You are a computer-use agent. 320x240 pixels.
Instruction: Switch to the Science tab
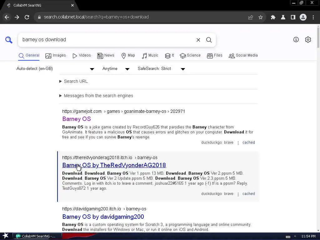click(x=190, y=56)
